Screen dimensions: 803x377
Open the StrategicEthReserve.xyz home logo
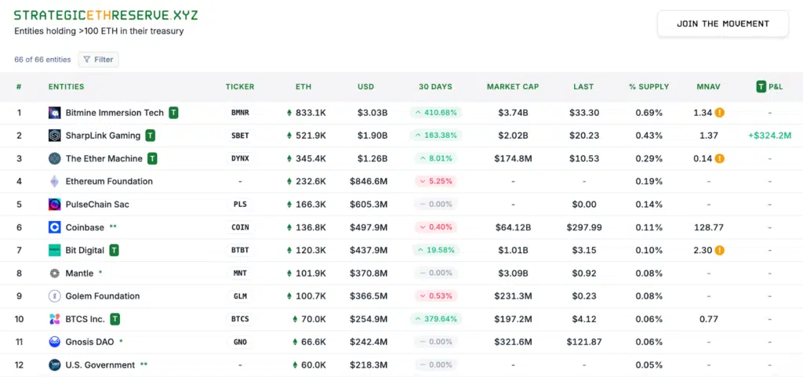click(106, 16)
